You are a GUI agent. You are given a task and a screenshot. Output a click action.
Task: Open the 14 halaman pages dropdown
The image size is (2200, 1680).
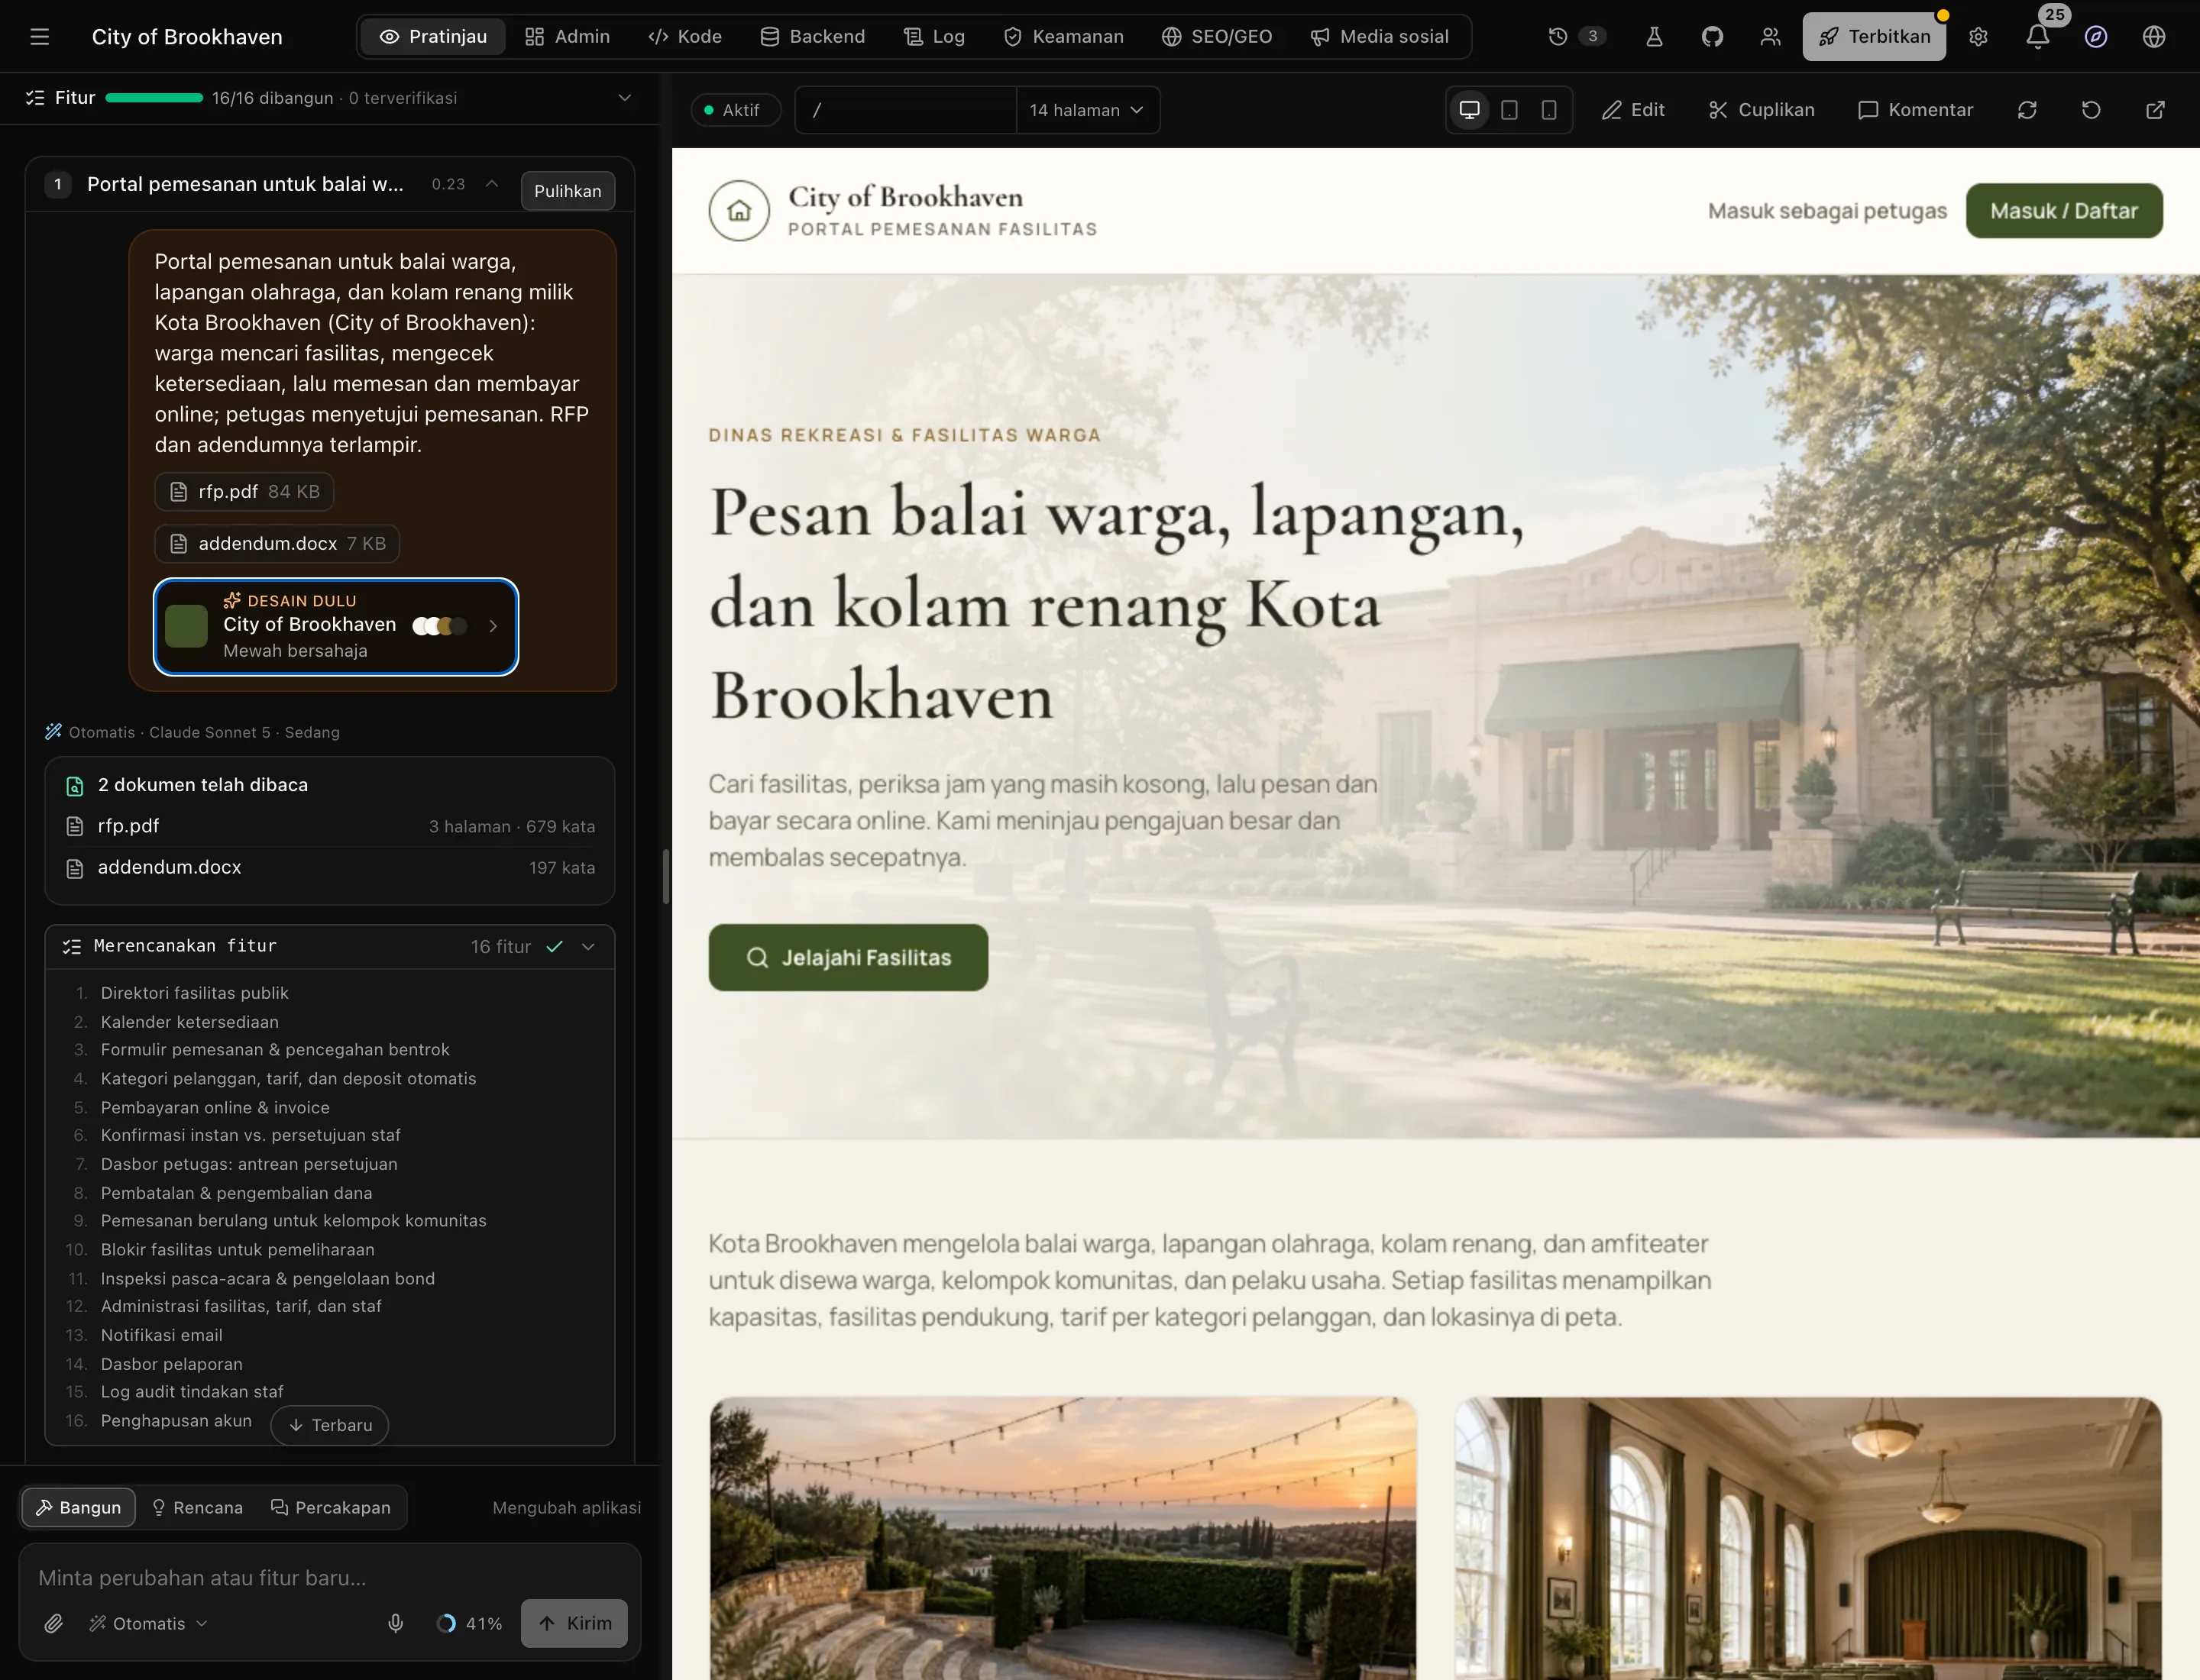(x=1086, y=110)
